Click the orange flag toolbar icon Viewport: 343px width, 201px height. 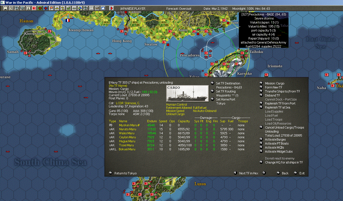pos(51,8)
